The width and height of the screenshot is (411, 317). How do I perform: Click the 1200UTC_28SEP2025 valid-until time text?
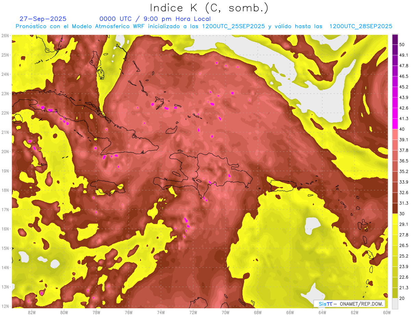coord(361,26)
